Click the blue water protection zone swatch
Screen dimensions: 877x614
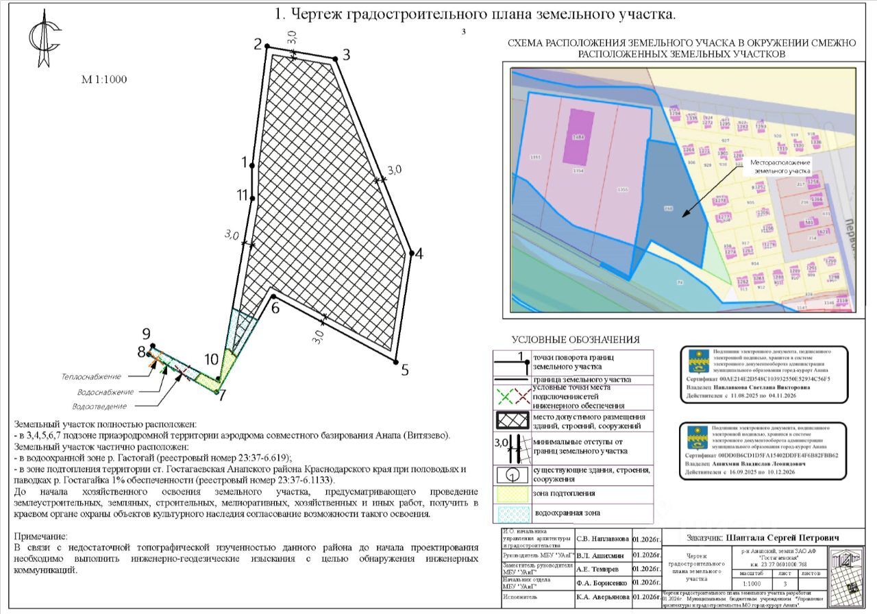[511, 513]
